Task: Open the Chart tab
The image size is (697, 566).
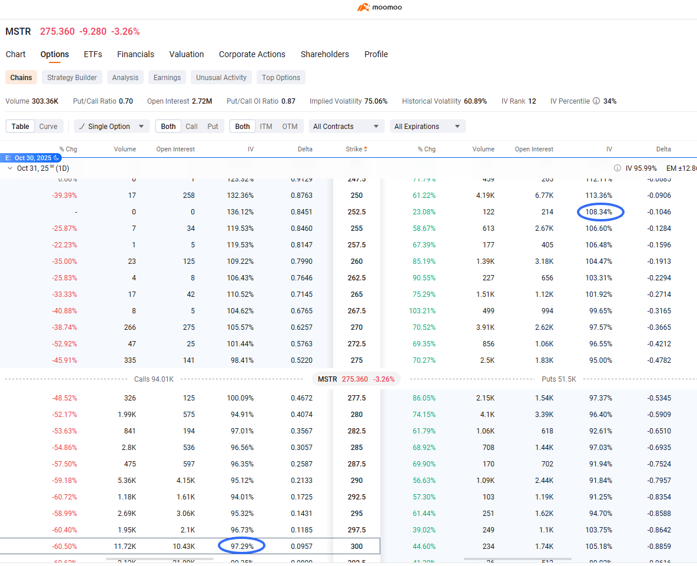Action: click(x=15, y=54)
